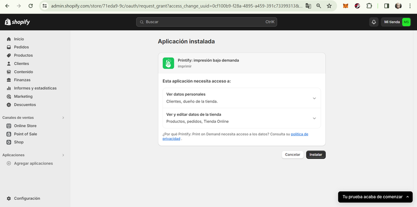The image size is (417, 207).
Task: Click the Informes y estadísticas chart icon
Action: 9,88
